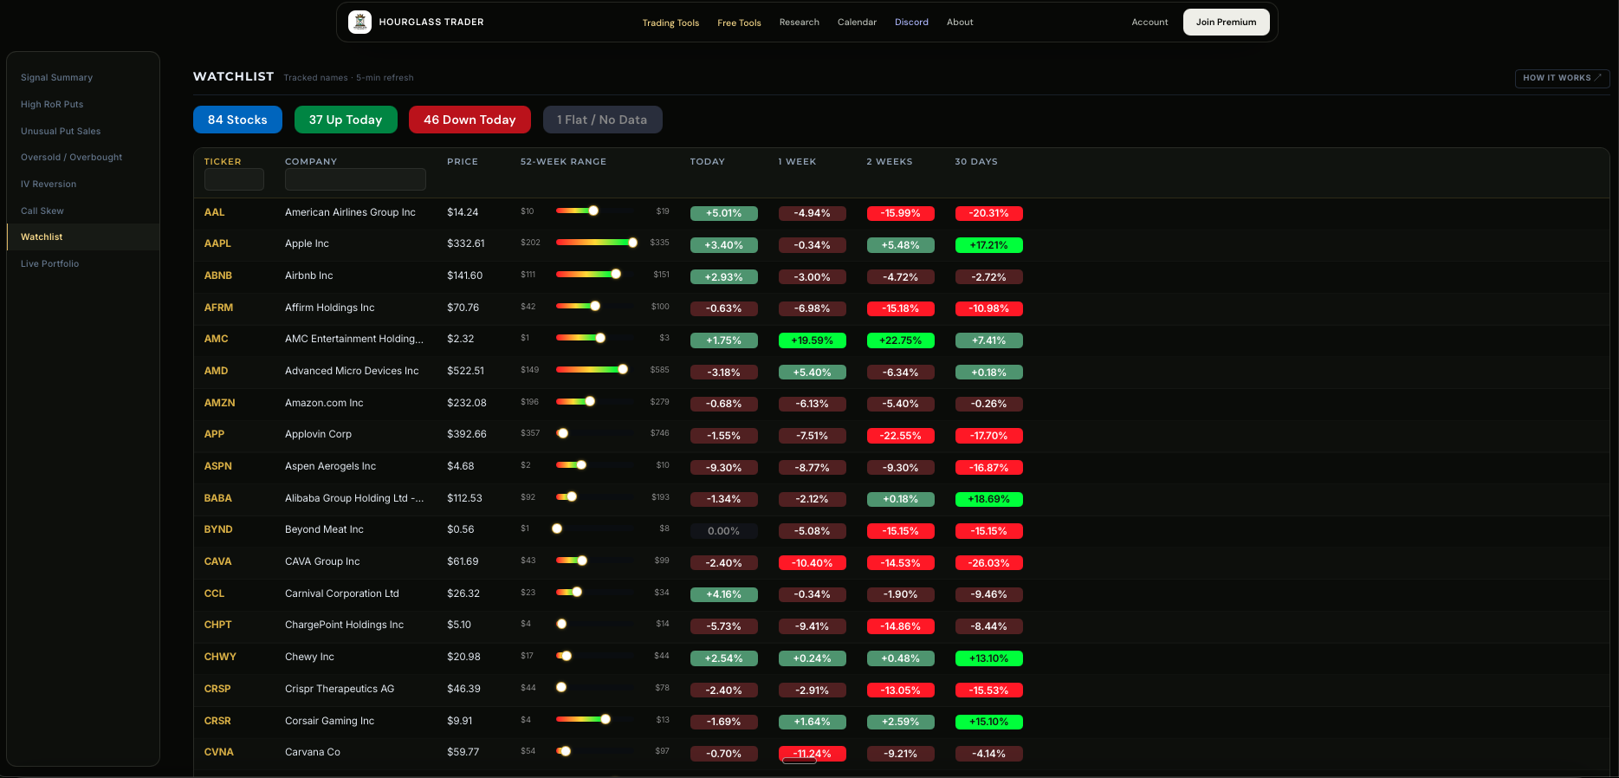1619x778 pixels.
Task: Open the Trading Tools menu
Action: pyautogui.click(x=670, y=23)
